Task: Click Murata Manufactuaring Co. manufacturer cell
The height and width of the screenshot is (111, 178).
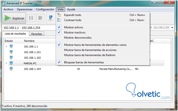Action: 116,69
